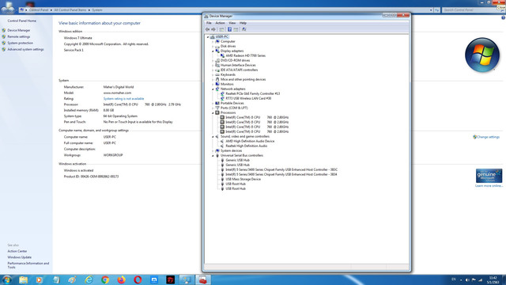The image size is (506, 285).
Task: Click the genuine Microsoft software badge
Action: [489, 176]
